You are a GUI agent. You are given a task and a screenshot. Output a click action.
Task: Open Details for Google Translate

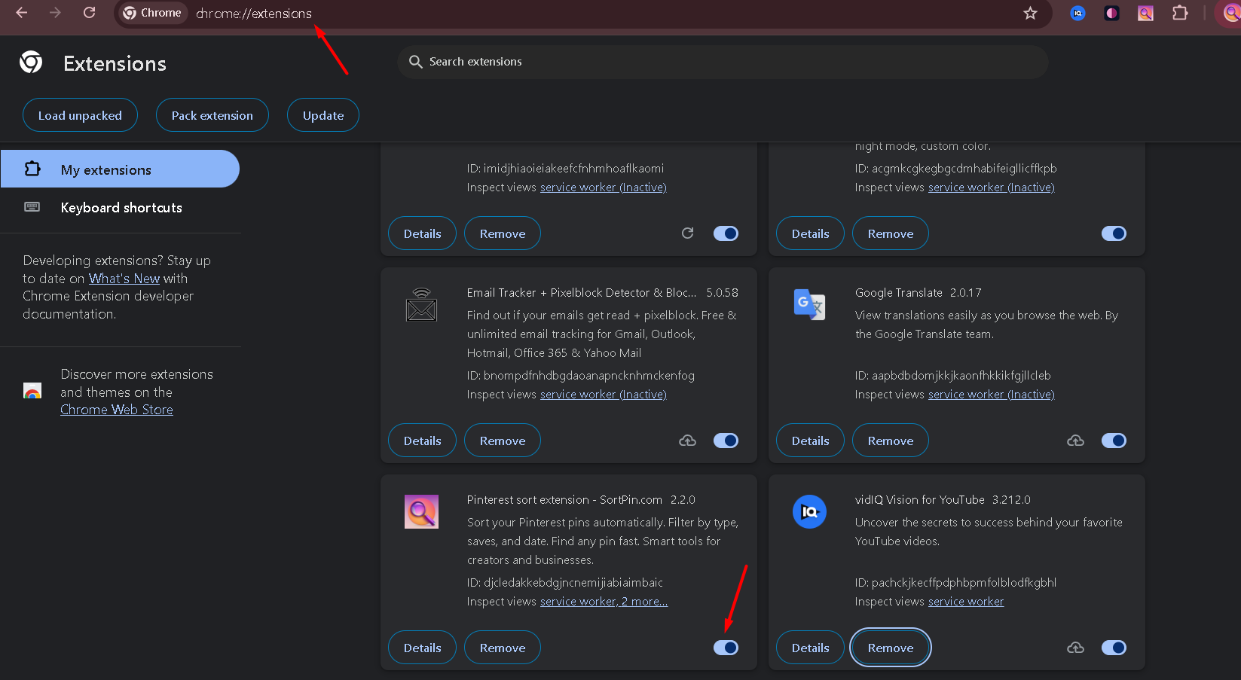click(x=810, y=441)
